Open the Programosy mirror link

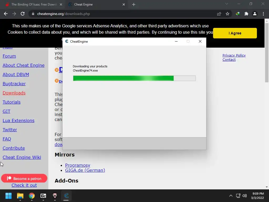point(77,165)
